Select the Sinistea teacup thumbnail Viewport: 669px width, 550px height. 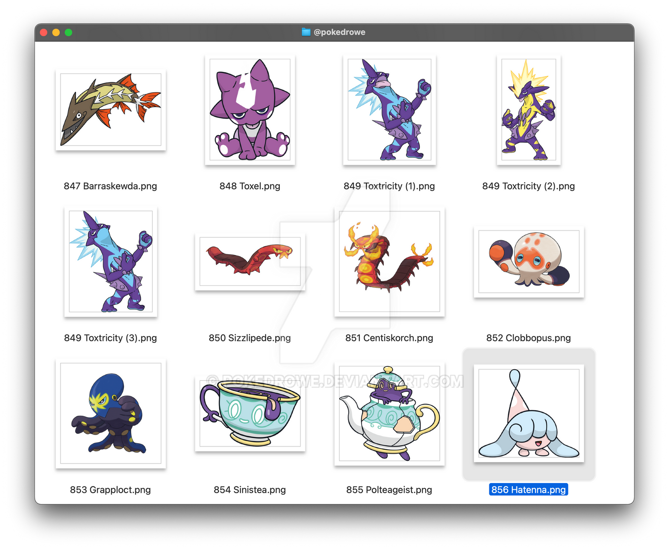point(250,413)
